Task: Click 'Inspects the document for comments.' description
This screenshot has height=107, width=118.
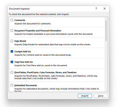Action: tap(33, 24)
